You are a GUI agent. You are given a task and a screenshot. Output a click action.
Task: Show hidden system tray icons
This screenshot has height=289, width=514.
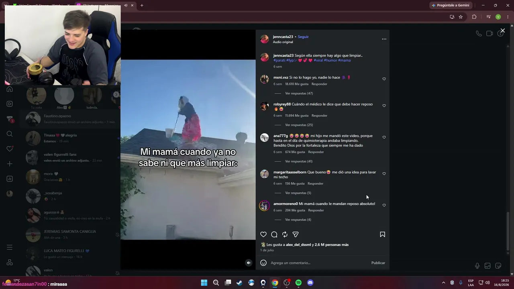tap(443, 283)
